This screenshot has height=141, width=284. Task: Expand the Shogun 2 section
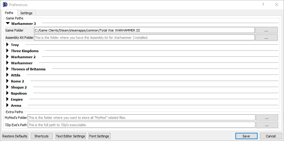(x=7, y=87)
